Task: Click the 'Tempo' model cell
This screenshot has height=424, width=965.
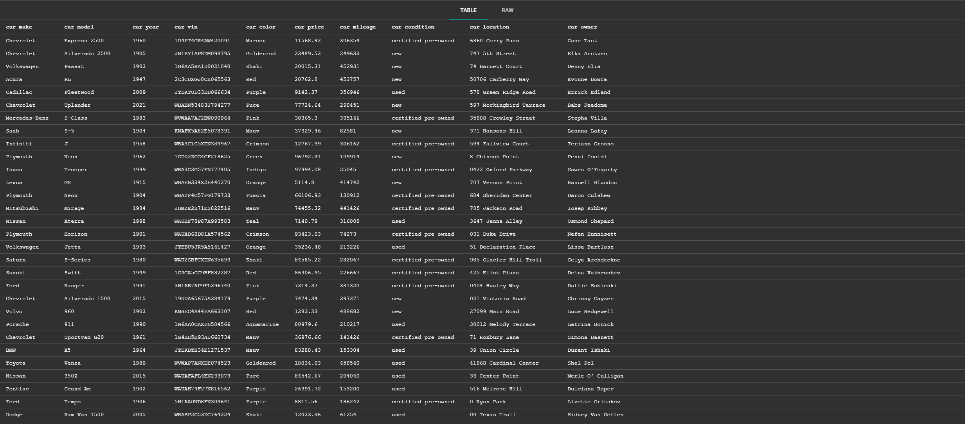Action: (72, 402)
